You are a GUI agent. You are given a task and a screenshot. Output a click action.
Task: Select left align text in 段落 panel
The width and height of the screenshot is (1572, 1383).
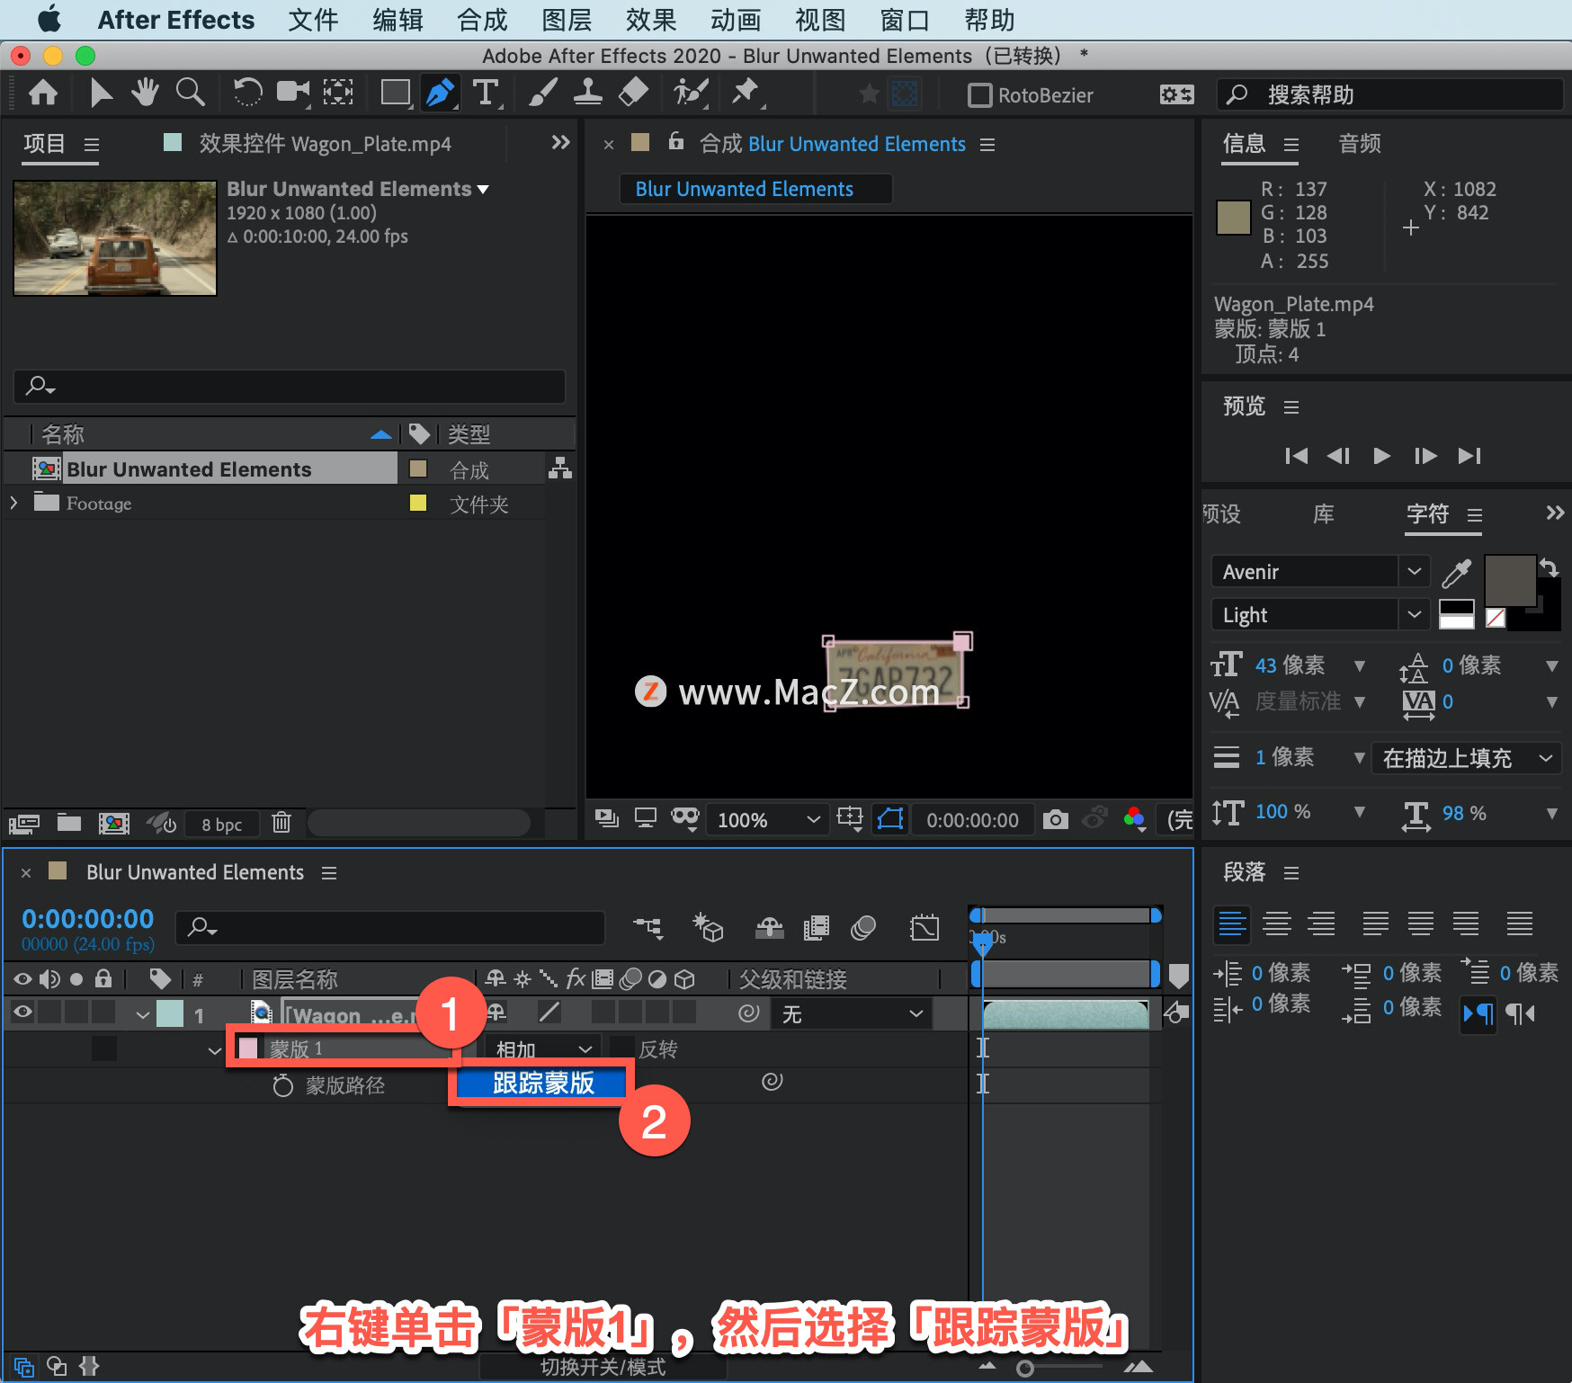click(1231, 923)
